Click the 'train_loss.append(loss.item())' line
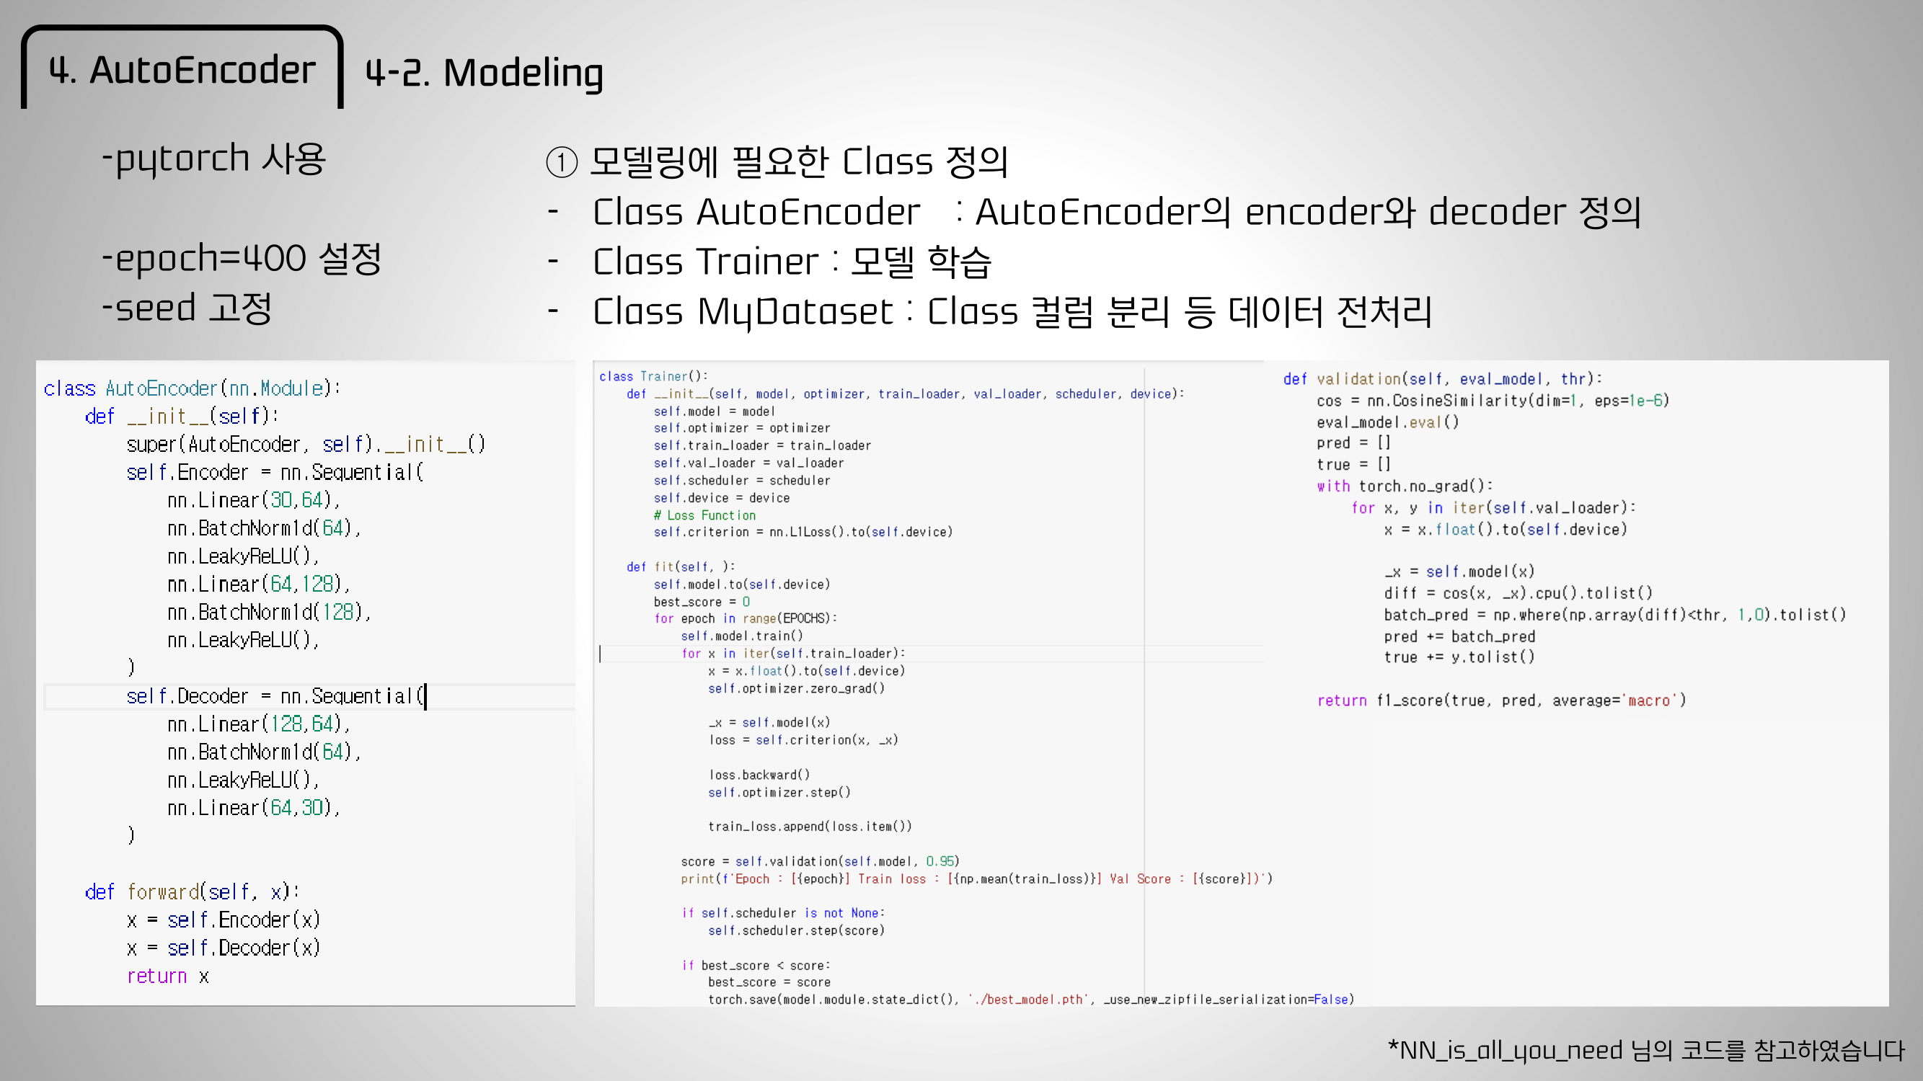The height and width of the screenshot is (1081, 1923). pyautogui.click(x=810, y=827)
